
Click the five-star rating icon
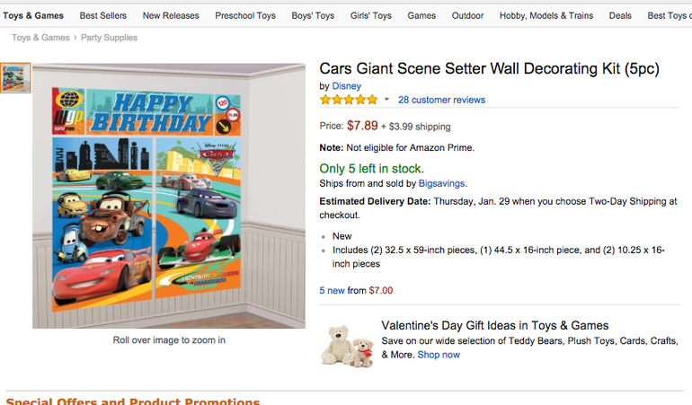pyautogui.click(x=349, y=100)
